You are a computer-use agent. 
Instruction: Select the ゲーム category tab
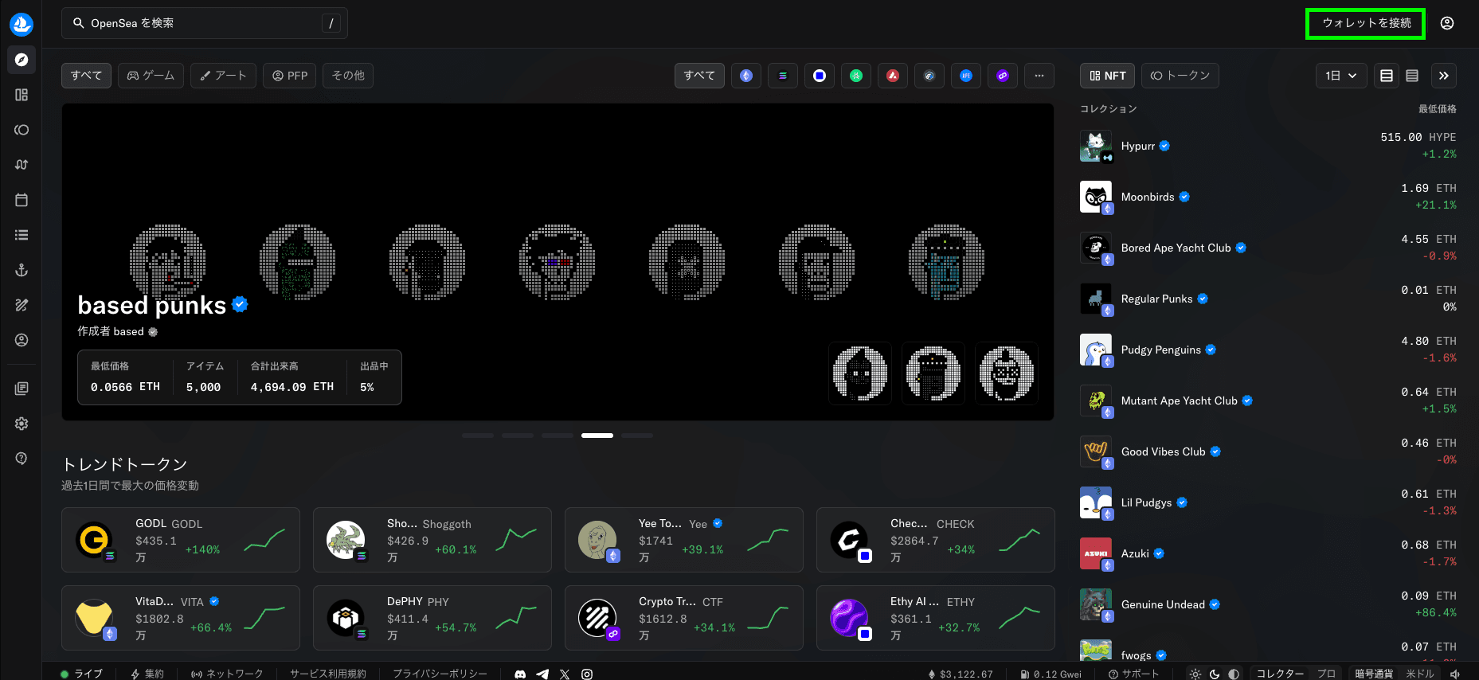pos(151,76)
